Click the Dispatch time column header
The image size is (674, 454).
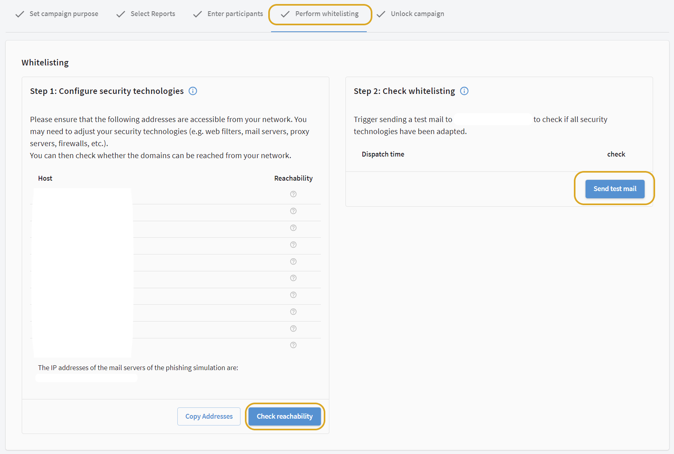click(x=383, y=154)
